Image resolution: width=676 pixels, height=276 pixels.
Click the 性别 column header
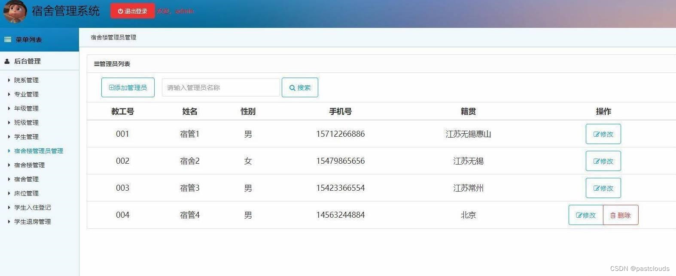(x=248, y=111)
